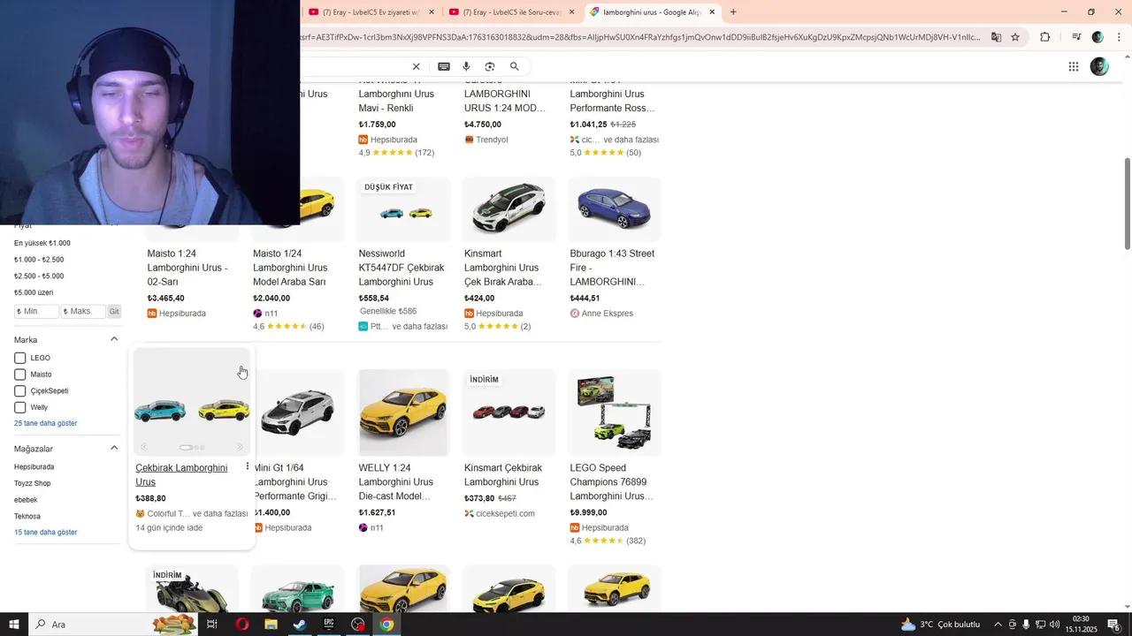The width and height of the screenshot is (1132, 636).
Task: Open the Windows Start menu
Action: pos(14,625)
